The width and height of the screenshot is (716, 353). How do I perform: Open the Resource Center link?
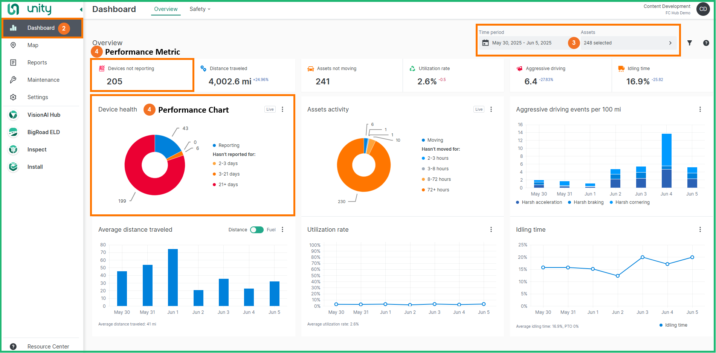tap(48, 347)
